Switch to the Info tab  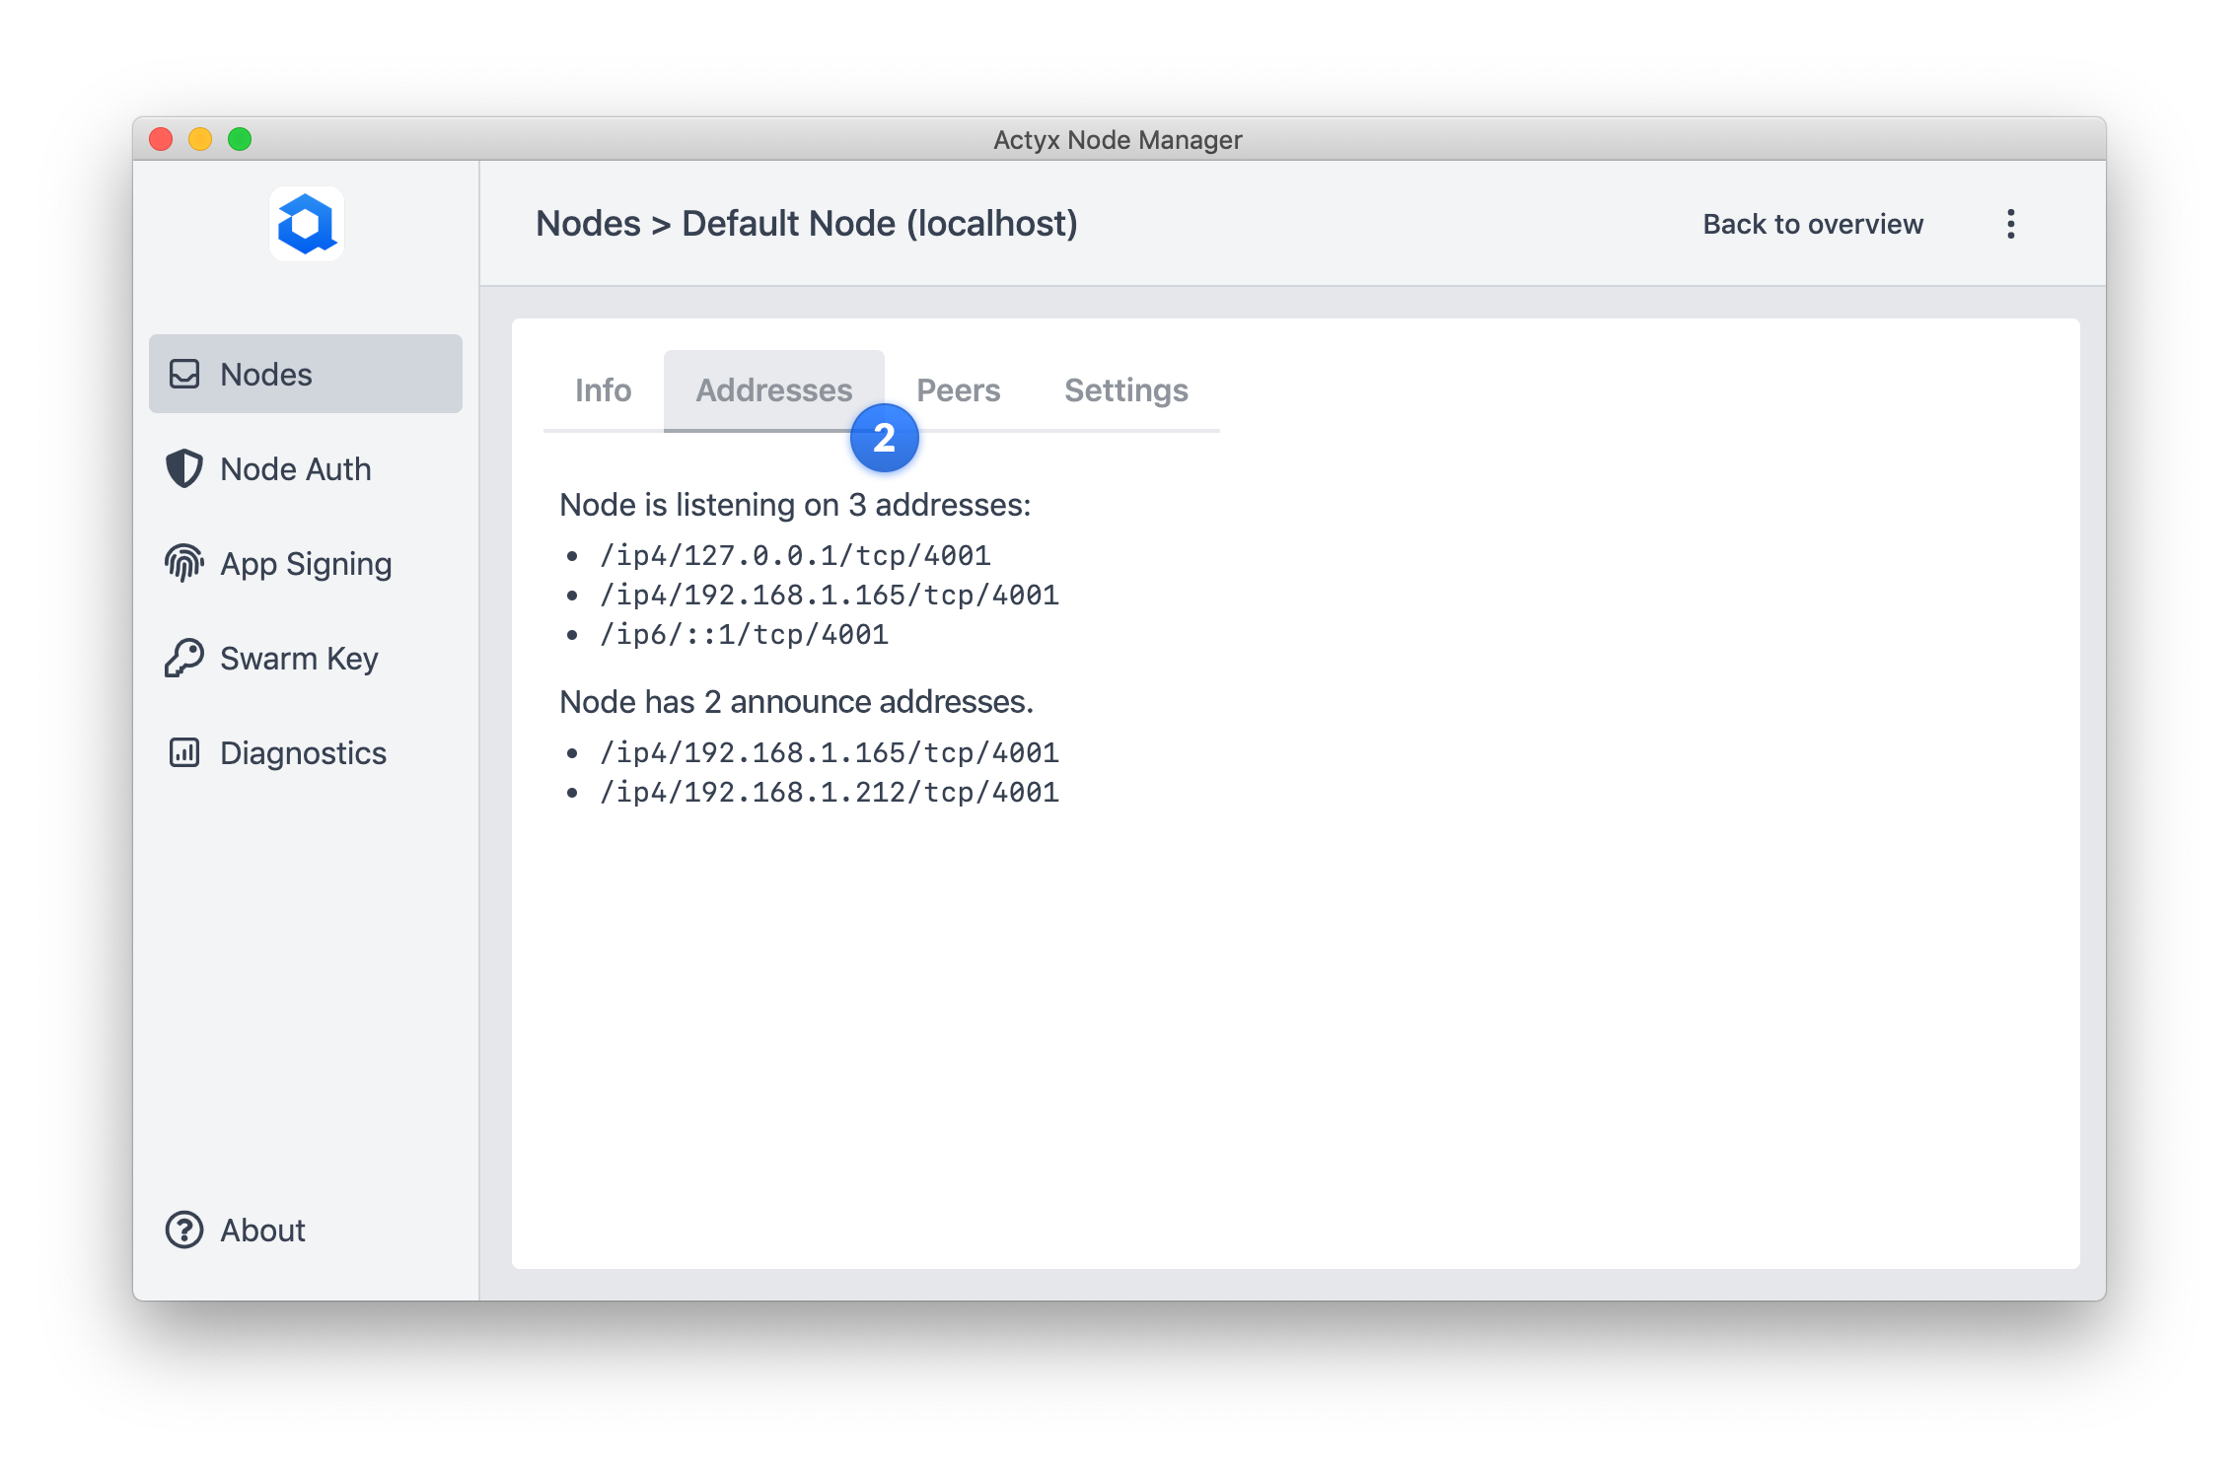tap(603, 390)
